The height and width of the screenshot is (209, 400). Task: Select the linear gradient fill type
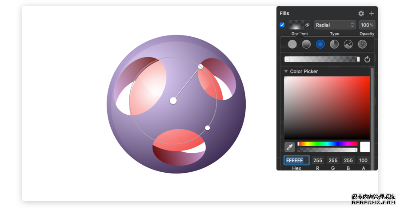(x=306, y=44)
